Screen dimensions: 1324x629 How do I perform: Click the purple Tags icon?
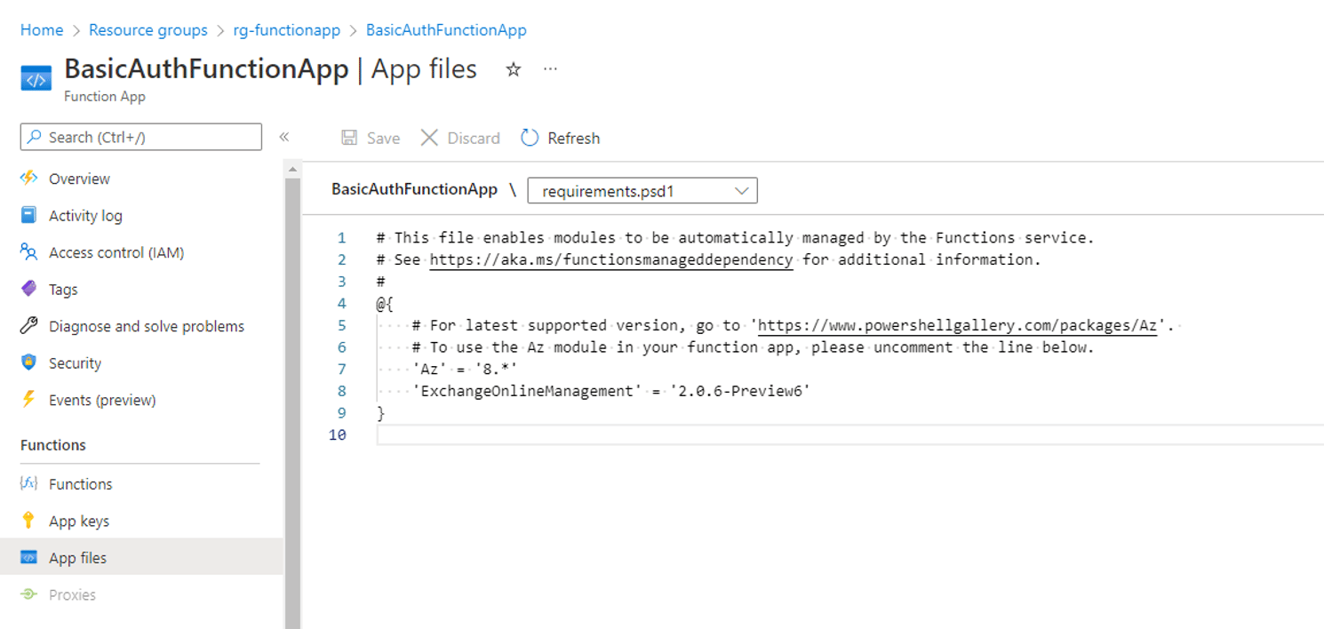tap(29, 290)
